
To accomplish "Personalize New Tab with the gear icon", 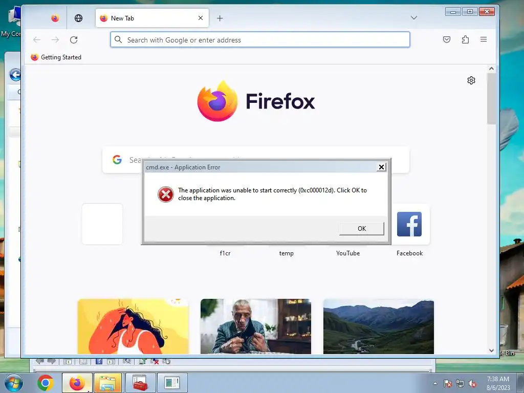I will pyautogui.click(x=471, y=80).
